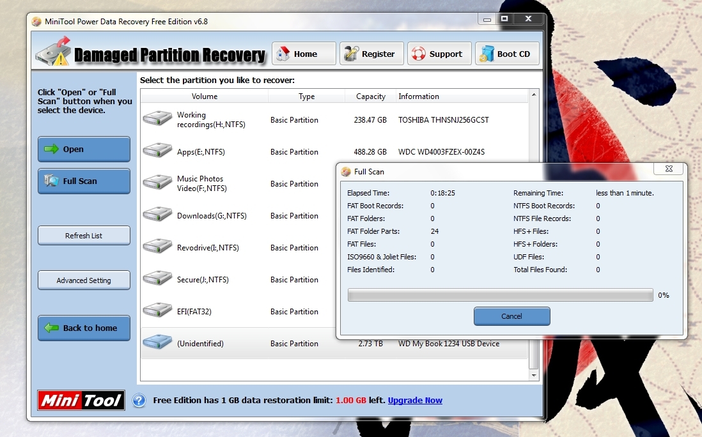This screenshot has width=702, height=437.
Task: Click the 1.00 GB remaining limit text
Action: coord(351,401)
